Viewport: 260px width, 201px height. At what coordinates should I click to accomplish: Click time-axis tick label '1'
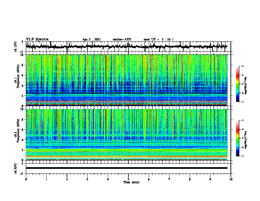coord(46,179)
